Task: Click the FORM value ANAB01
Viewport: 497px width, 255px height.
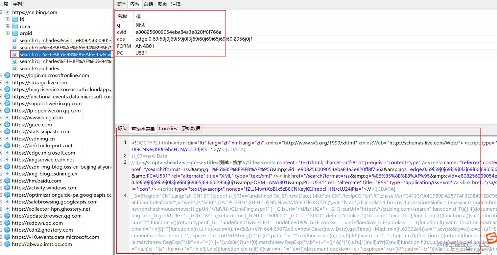Action: (x=145, y=46)
